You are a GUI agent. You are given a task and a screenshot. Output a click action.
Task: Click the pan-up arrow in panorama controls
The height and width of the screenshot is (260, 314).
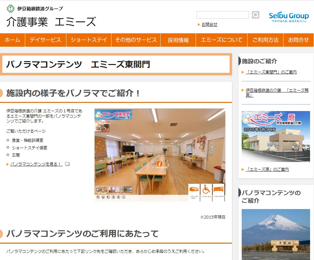pyautogui.click(x=98, y=197)
